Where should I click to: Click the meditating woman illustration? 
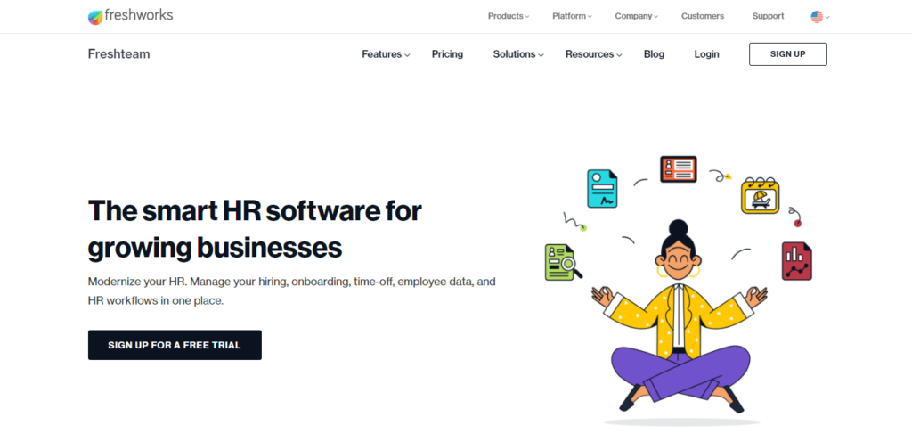click(x=679, y=317)
